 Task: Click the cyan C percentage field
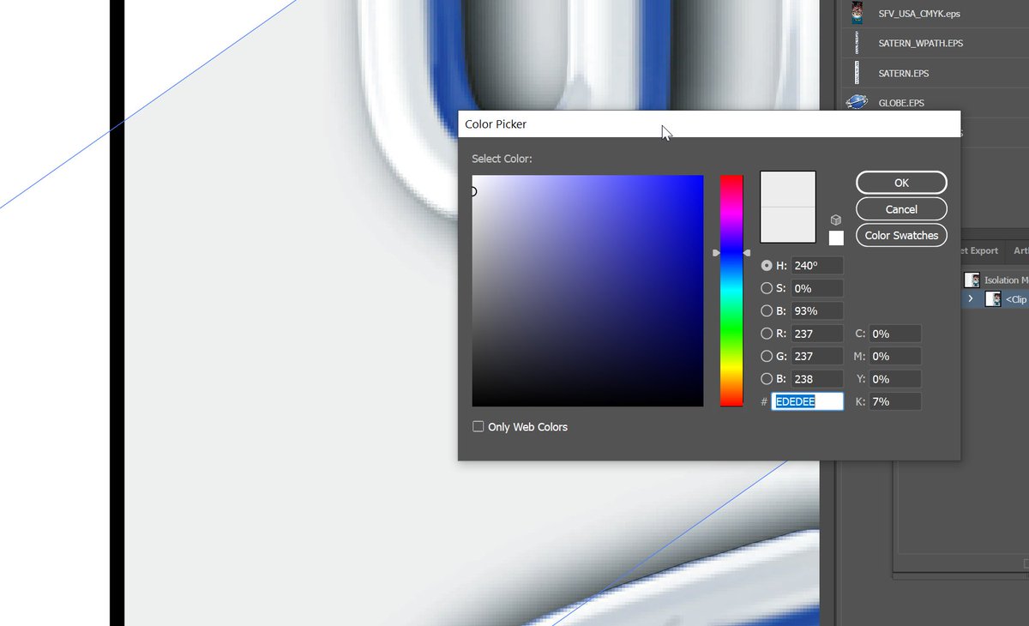(x=895, y=334)
